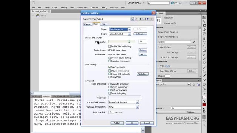Check Export SWC option
Screen dimensions: 237x133
(110, 77)
